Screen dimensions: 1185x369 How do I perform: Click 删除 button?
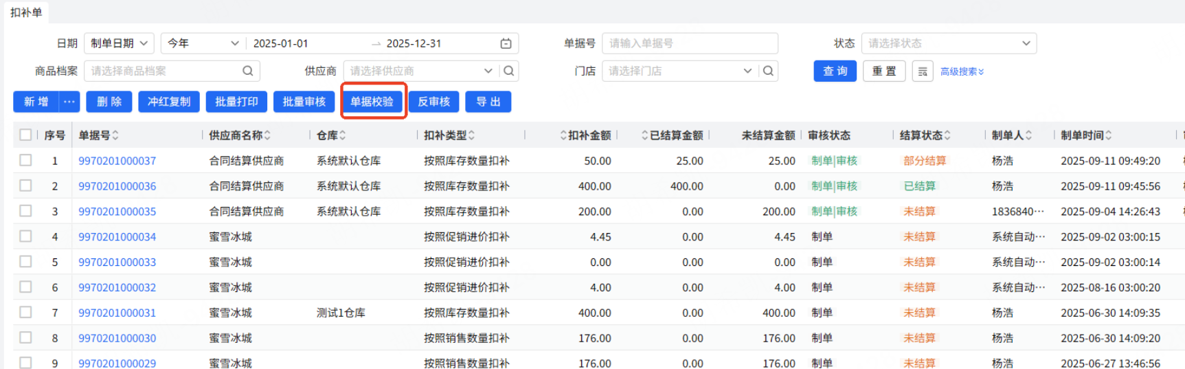pyautogui.click(x=109, y=102)
